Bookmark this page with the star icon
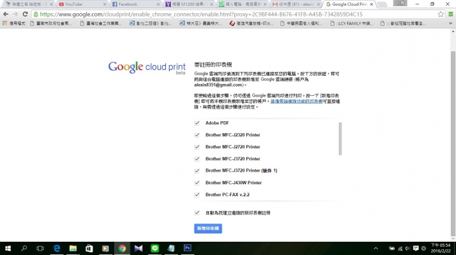This screenshot has width=456, height=255. coord(441,14)
